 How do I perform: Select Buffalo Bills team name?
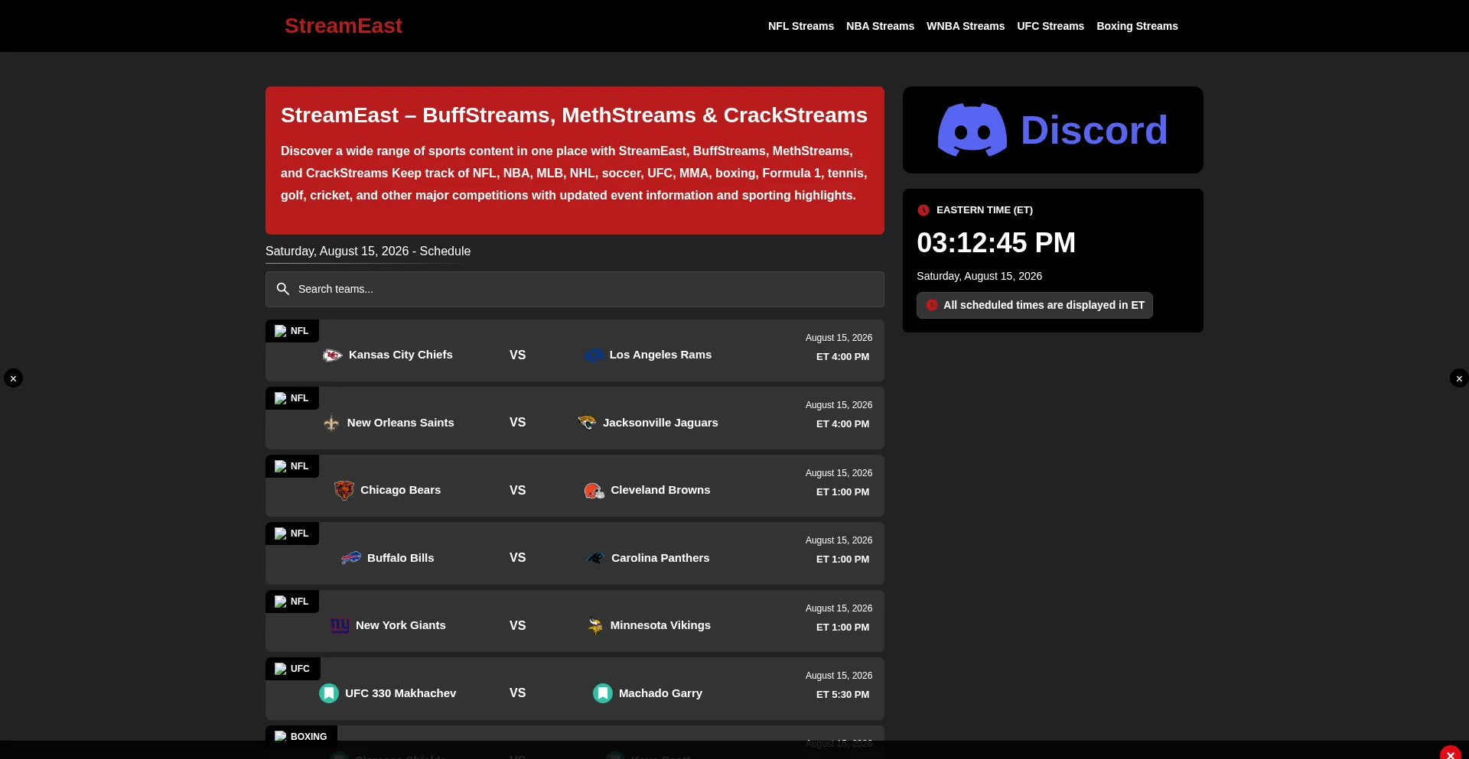pyautogui.click(x=400, y=558)
